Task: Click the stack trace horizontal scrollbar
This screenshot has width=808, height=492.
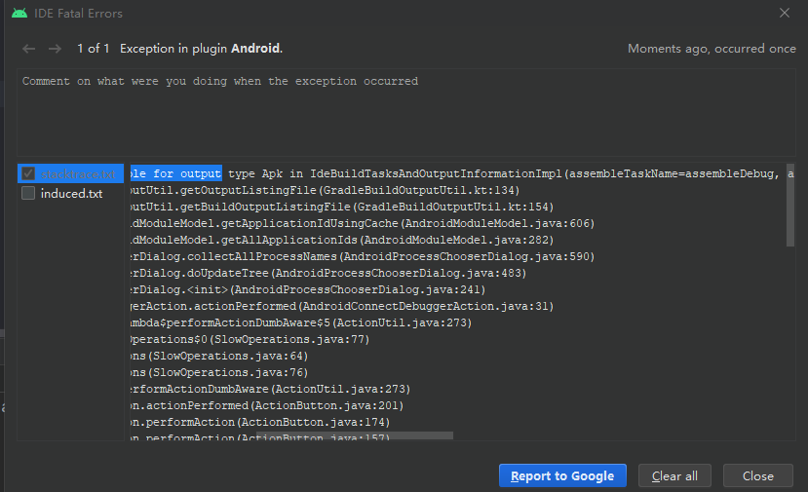Action: [x=290, y=435]
